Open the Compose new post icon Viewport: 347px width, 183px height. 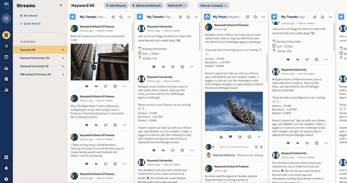6,18
